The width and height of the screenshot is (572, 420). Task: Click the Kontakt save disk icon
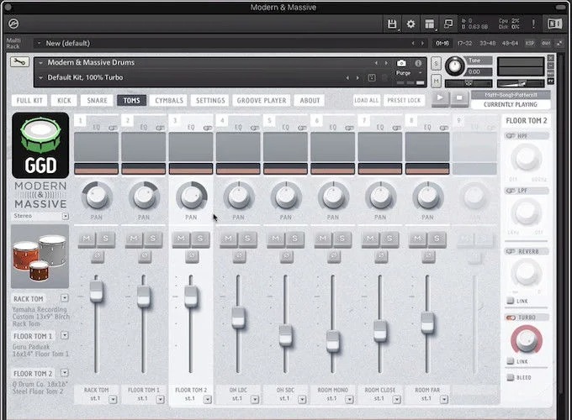(x=392, y=24)
